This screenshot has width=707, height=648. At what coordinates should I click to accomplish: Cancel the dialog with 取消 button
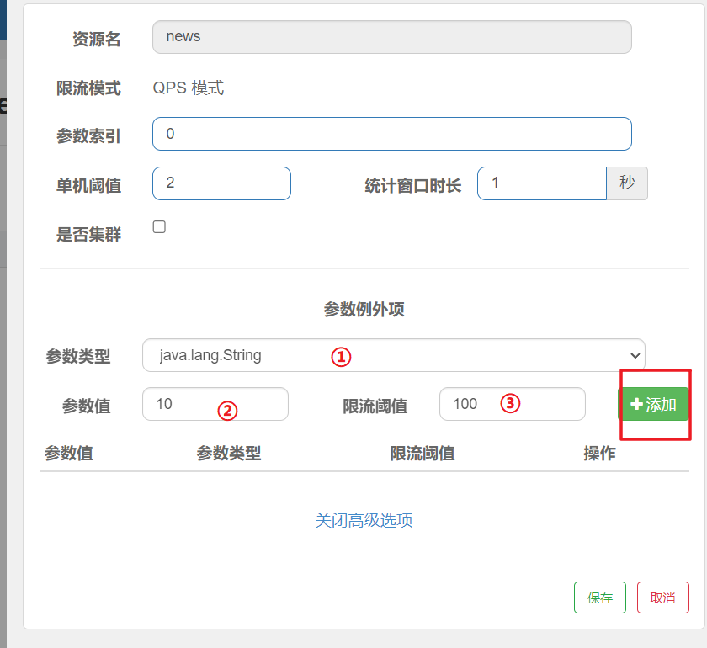click(x=662, y=598)
